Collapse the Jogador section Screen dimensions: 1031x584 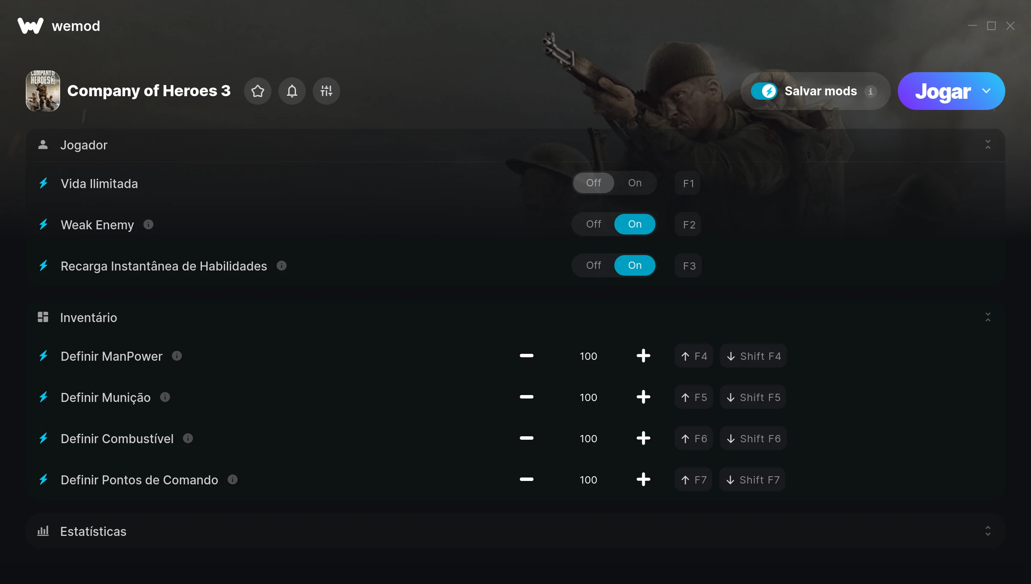(988, 145)
